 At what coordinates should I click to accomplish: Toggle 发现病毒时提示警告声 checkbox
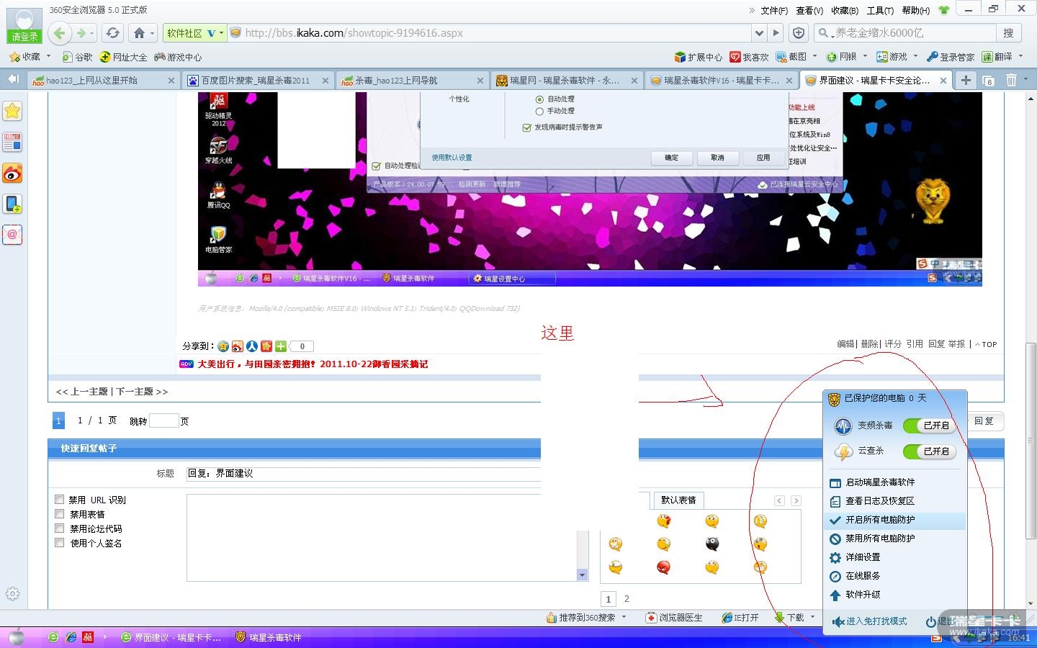pyautogui.click(x=526, y=127)
